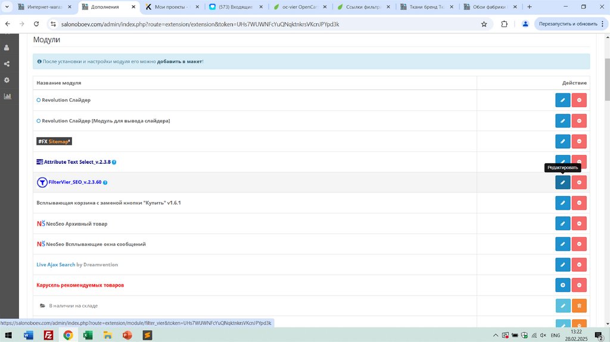Edit Всплывающая корзина module
Viewport: 610px width, 342px height.
coord(562,203)
